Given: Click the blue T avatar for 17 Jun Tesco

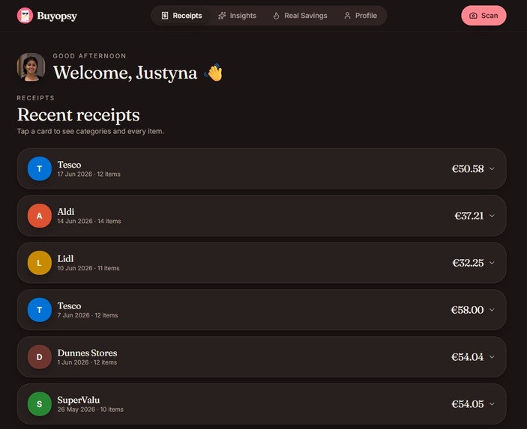Looking at the screenshot, I should pos(39,168).
